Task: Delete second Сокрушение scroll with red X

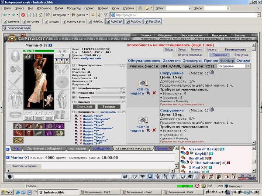Action: (x=154, y=130)
